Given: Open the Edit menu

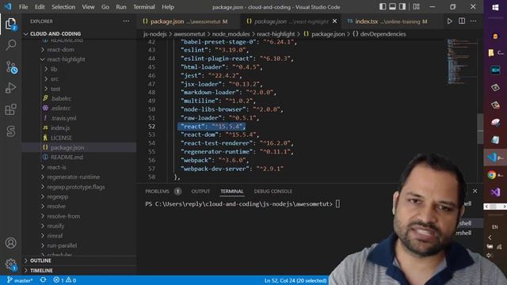Looking at the screenshot, I should [x=40, y=7].
